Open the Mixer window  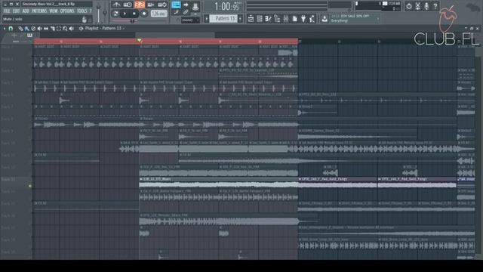pos(286,19)
